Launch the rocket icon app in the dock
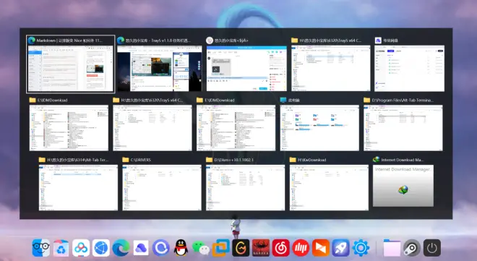This screenshot has width=477, height=261. (340, 248)
